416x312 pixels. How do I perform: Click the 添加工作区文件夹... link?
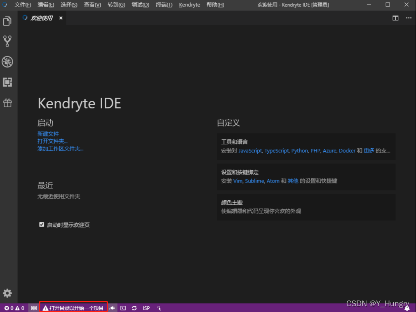tap(60, 148)
